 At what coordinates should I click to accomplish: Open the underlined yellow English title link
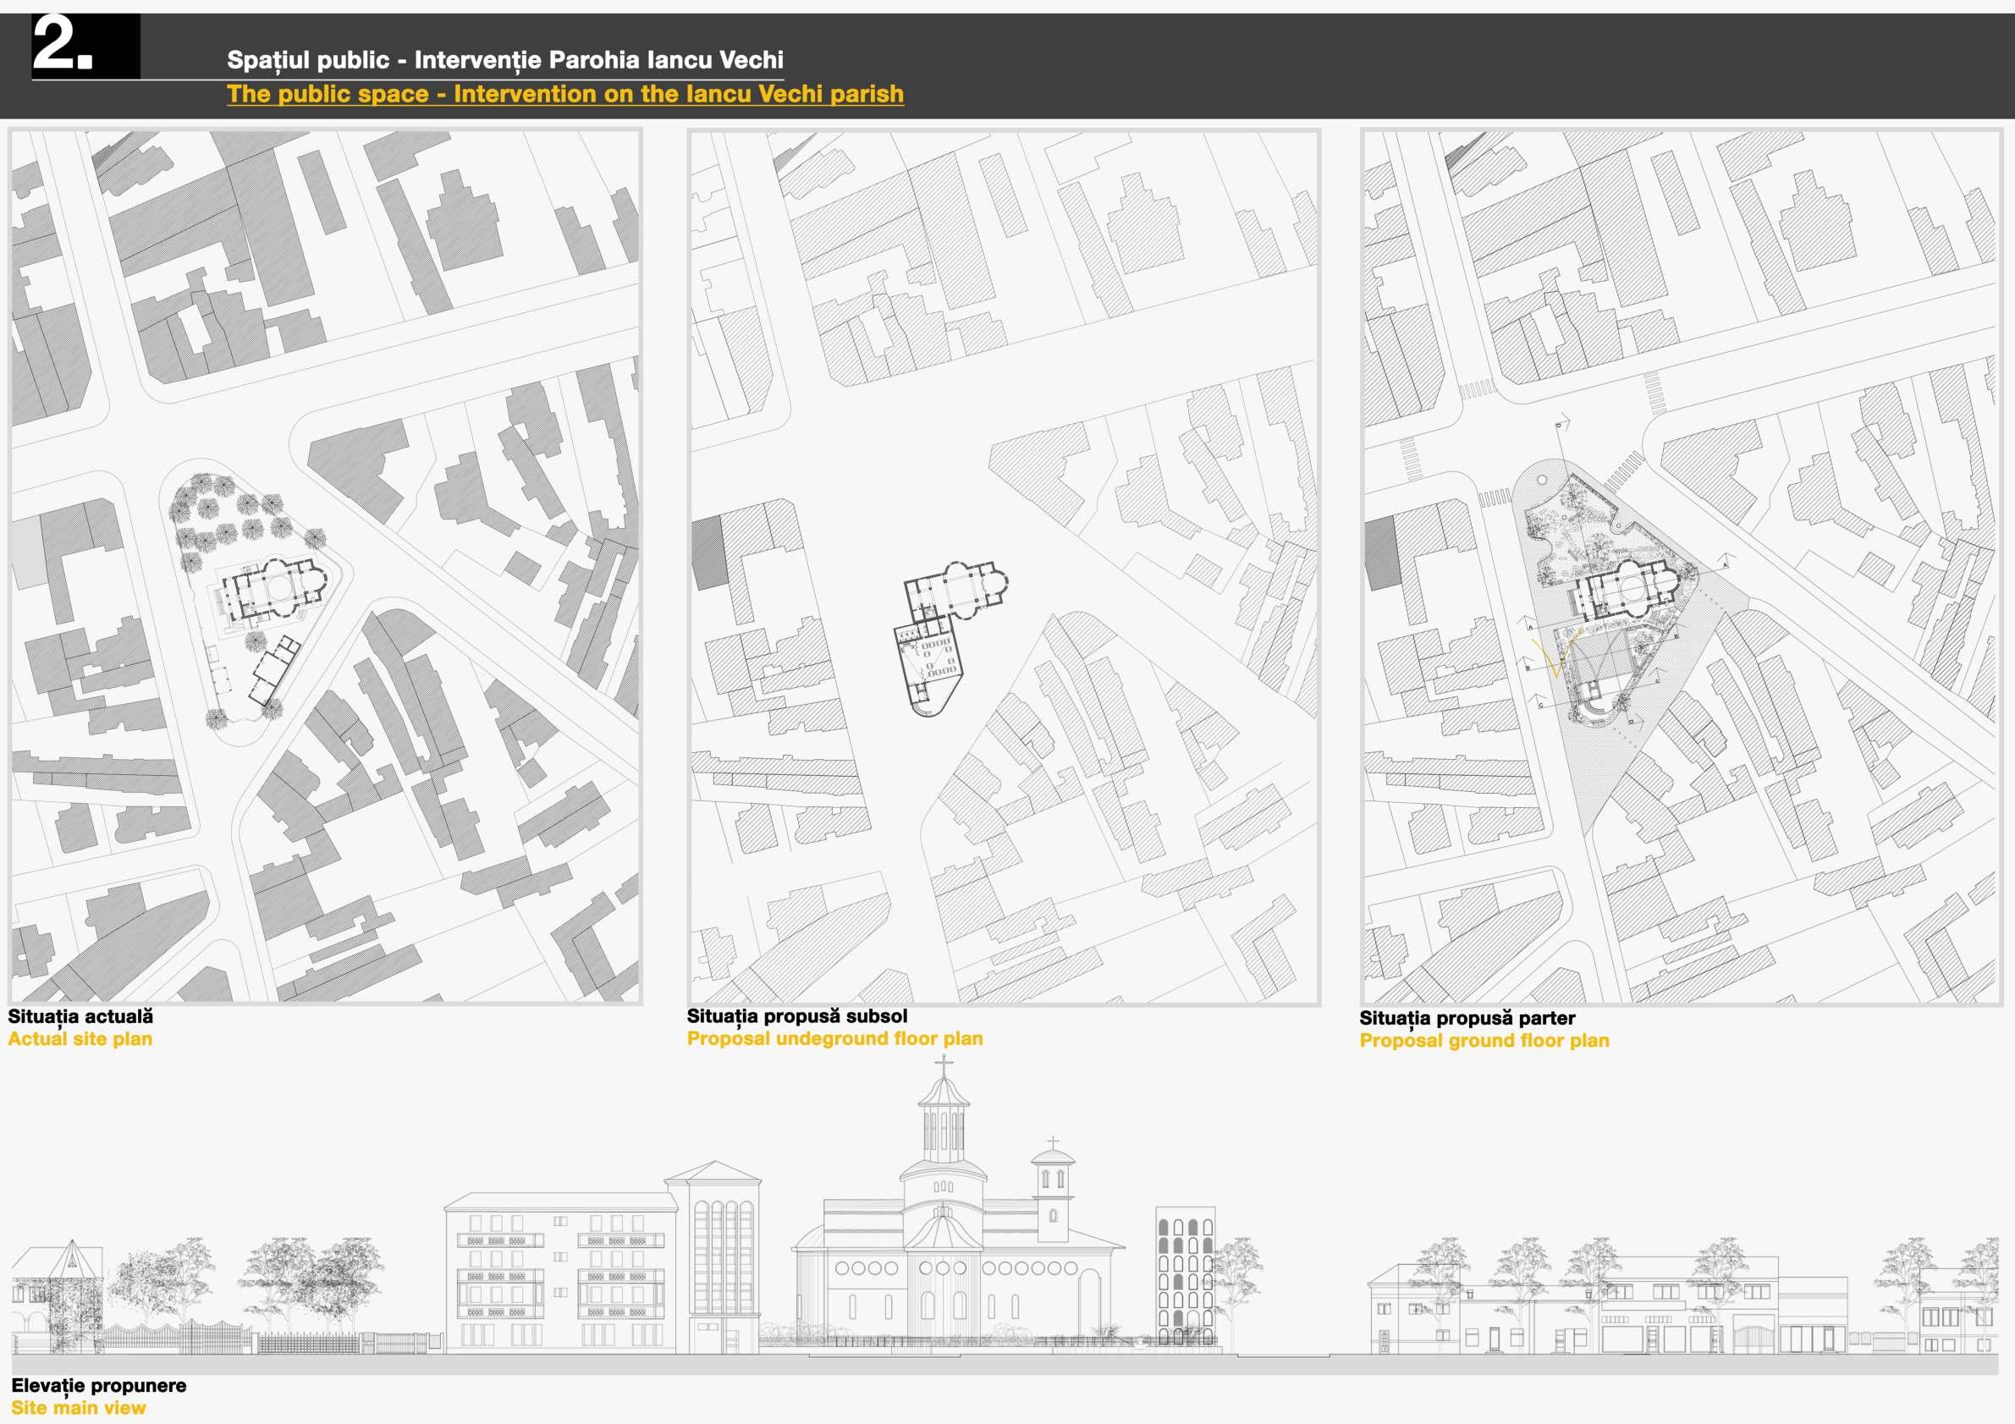[564, 94]
